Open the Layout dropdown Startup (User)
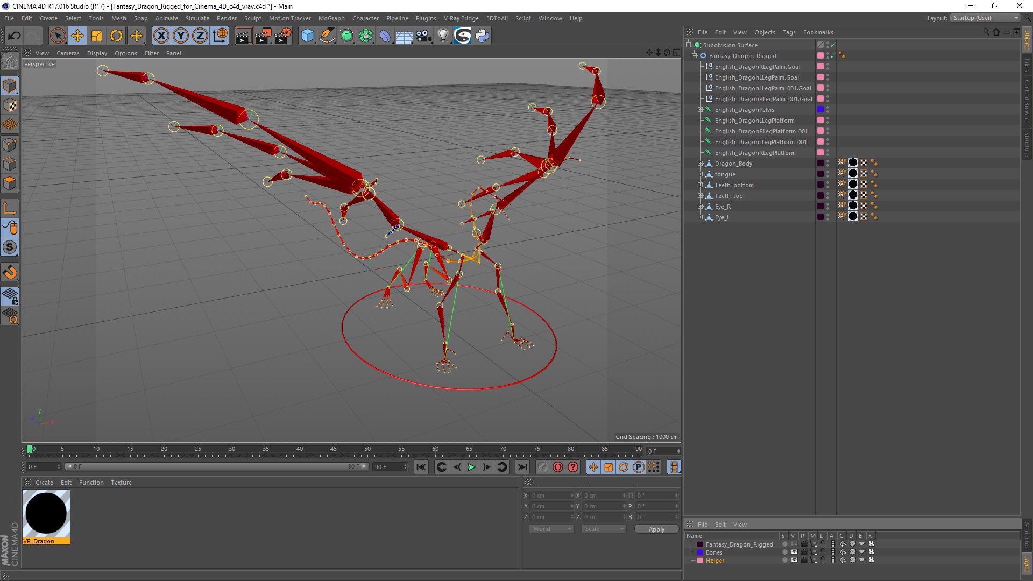The width and height of the screenshot is (1033, 581). click(x=986, y=18)
